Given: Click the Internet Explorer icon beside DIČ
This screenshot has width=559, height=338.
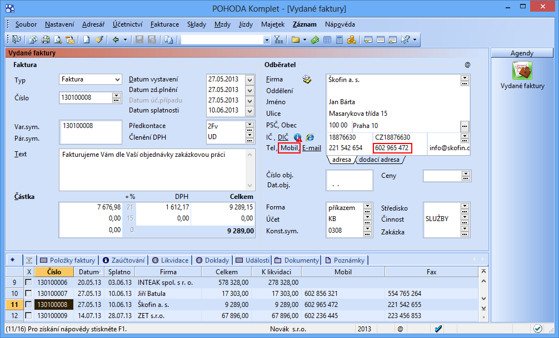Looking at the screenshot, I should (310, 137).
